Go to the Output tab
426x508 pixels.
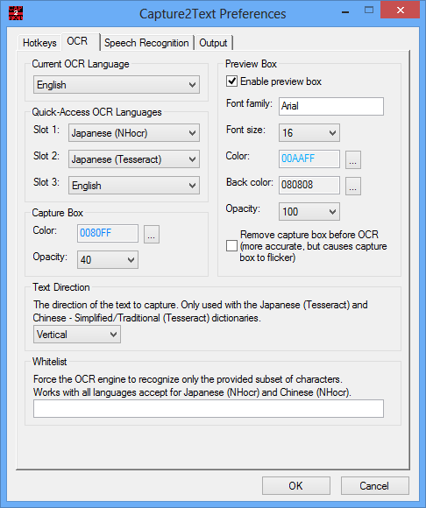pyautogui.click(x=213, y=43)
